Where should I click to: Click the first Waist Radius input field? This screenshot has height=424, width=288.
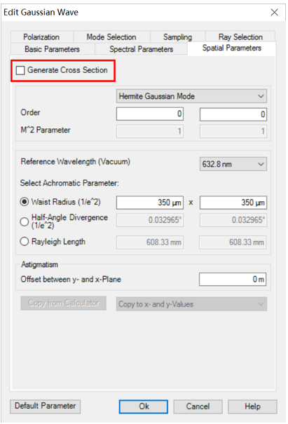(150, 203)
